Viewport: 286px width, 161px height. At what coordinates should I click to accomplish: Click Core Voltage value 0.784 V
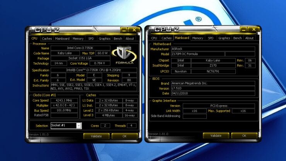pos(100,63)
